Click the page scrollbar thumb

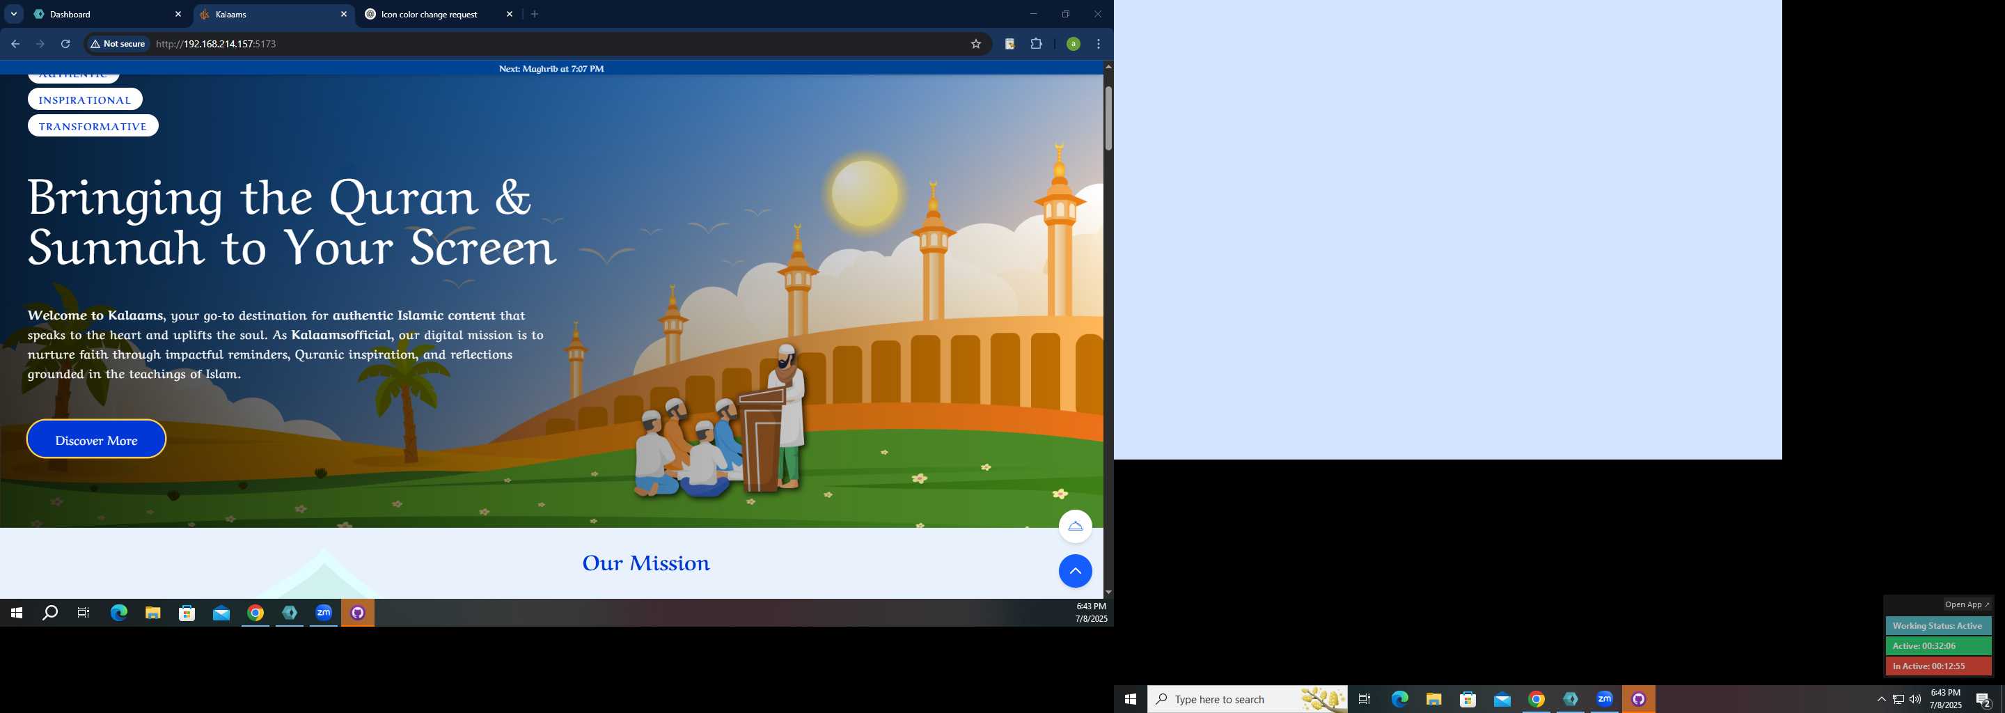click(1108, 118)
